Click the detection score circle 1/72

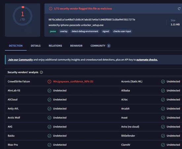pos(22,16)
